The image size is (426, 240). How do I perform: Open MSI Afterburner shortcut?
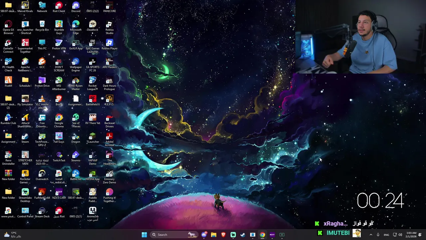coord(59,83)
